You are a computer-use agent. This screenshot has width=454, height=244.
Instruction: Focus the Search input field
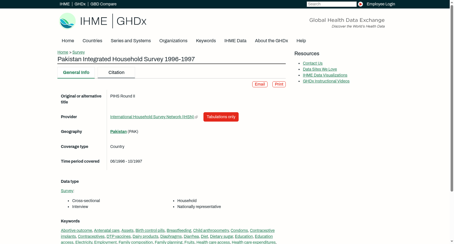coord(331,4)
